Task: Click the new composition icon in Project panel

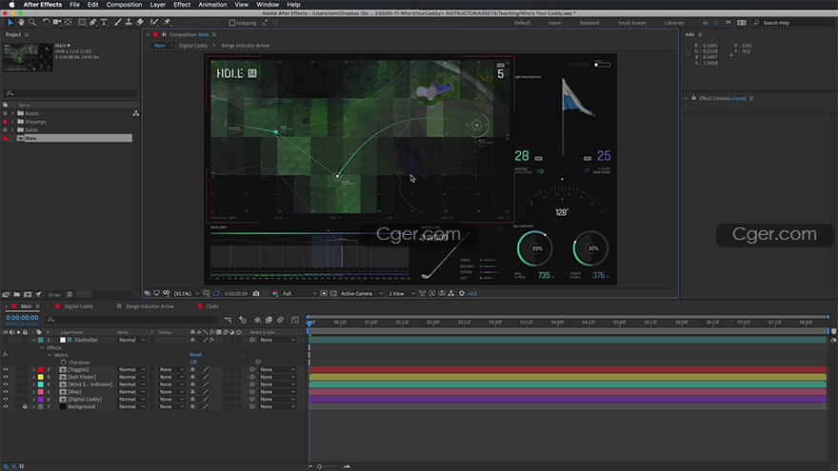Action: [28, 294]
